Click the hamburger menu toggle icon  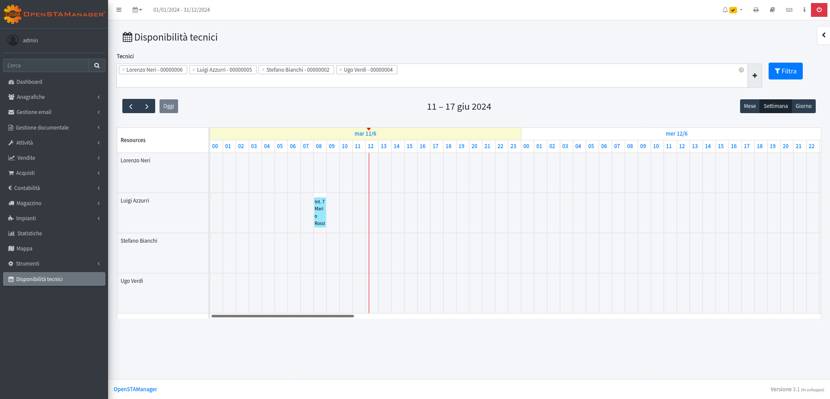[119, 10]
